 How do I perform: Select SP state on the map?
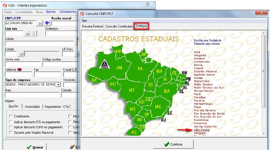147,115
